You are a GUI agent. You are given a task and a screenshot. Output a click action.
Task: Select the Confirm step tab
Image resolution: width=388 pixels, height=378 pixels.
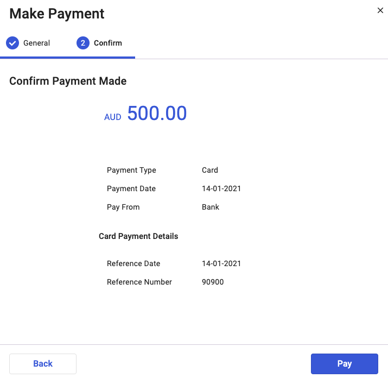(99, 43)
